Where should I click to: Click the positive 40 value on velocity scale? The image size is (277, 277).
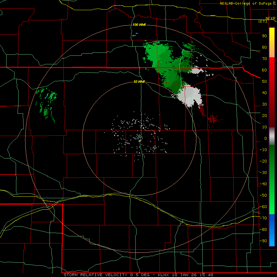point(264,93)
